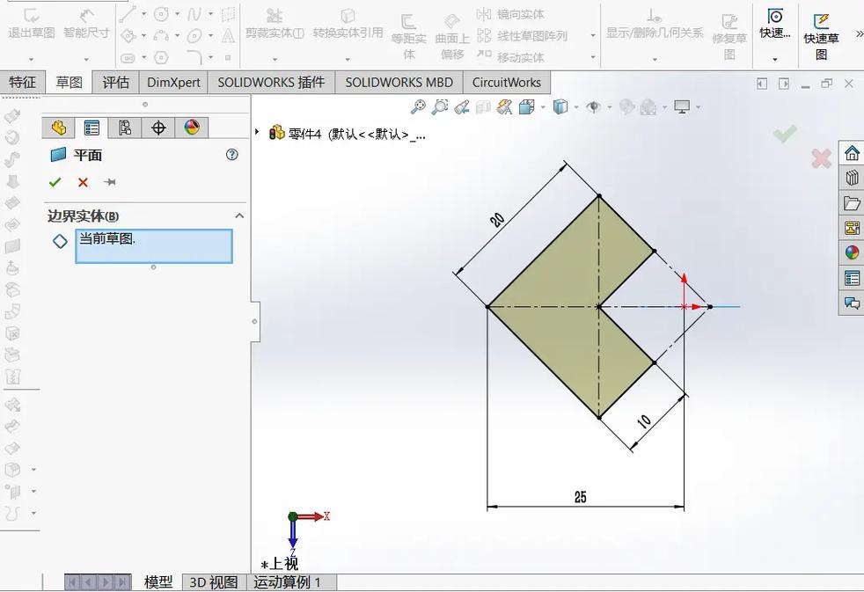Click the 当前草图 selection box
Screen dimensions: 864x592
[154, 241]
